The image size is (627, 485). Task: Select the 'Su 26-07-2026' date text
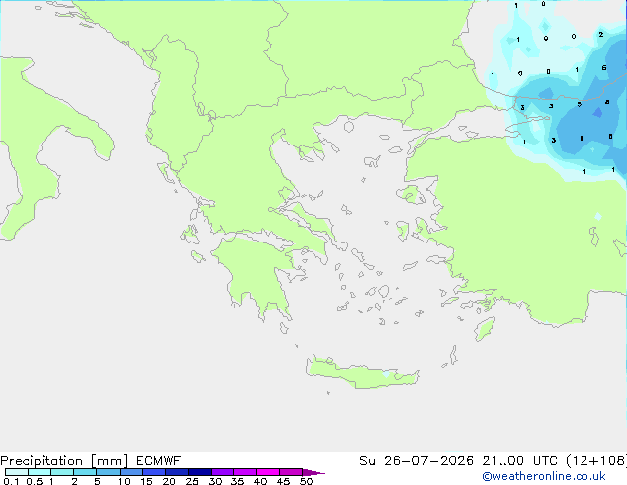[416, 461]
